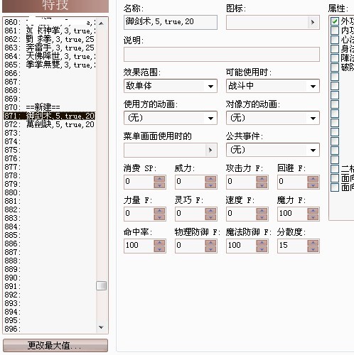Click the 更改最大值 button
This screenshot has width=354, height=355.
[55, 346]
